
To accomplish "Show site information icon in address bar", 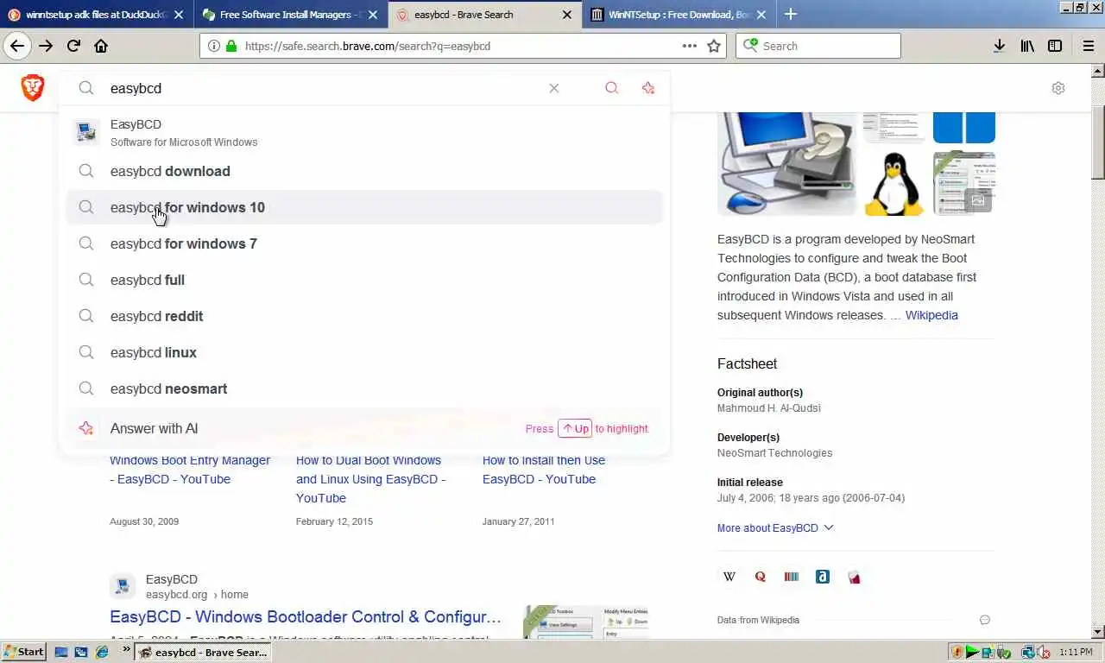I will 213,46.
